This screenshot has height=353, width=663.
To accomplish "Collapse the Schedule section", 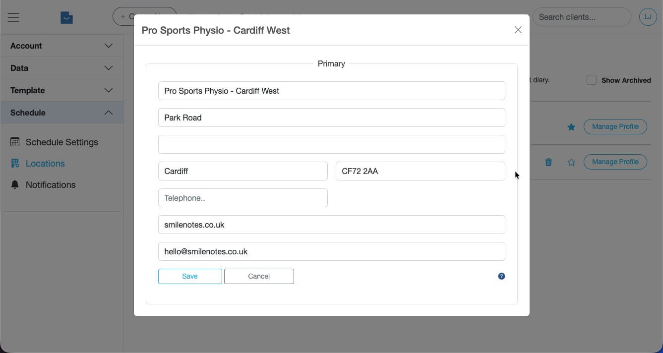I will click(61, 112).
